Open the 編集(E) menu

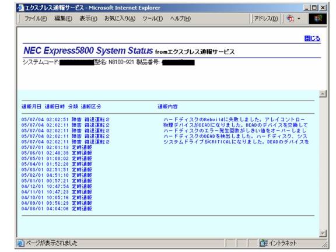click(63, 19)
